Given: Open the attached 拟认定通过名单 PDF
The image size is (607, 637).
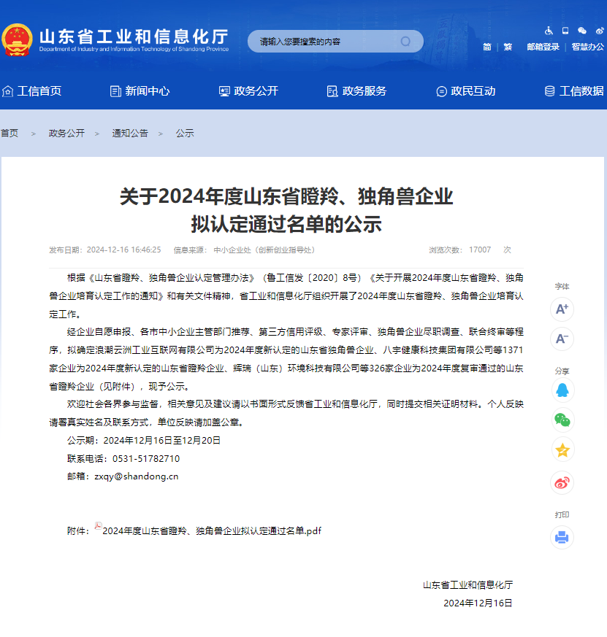Looking at the screenshot, I should pyautogui.click(x=211, y=531).
